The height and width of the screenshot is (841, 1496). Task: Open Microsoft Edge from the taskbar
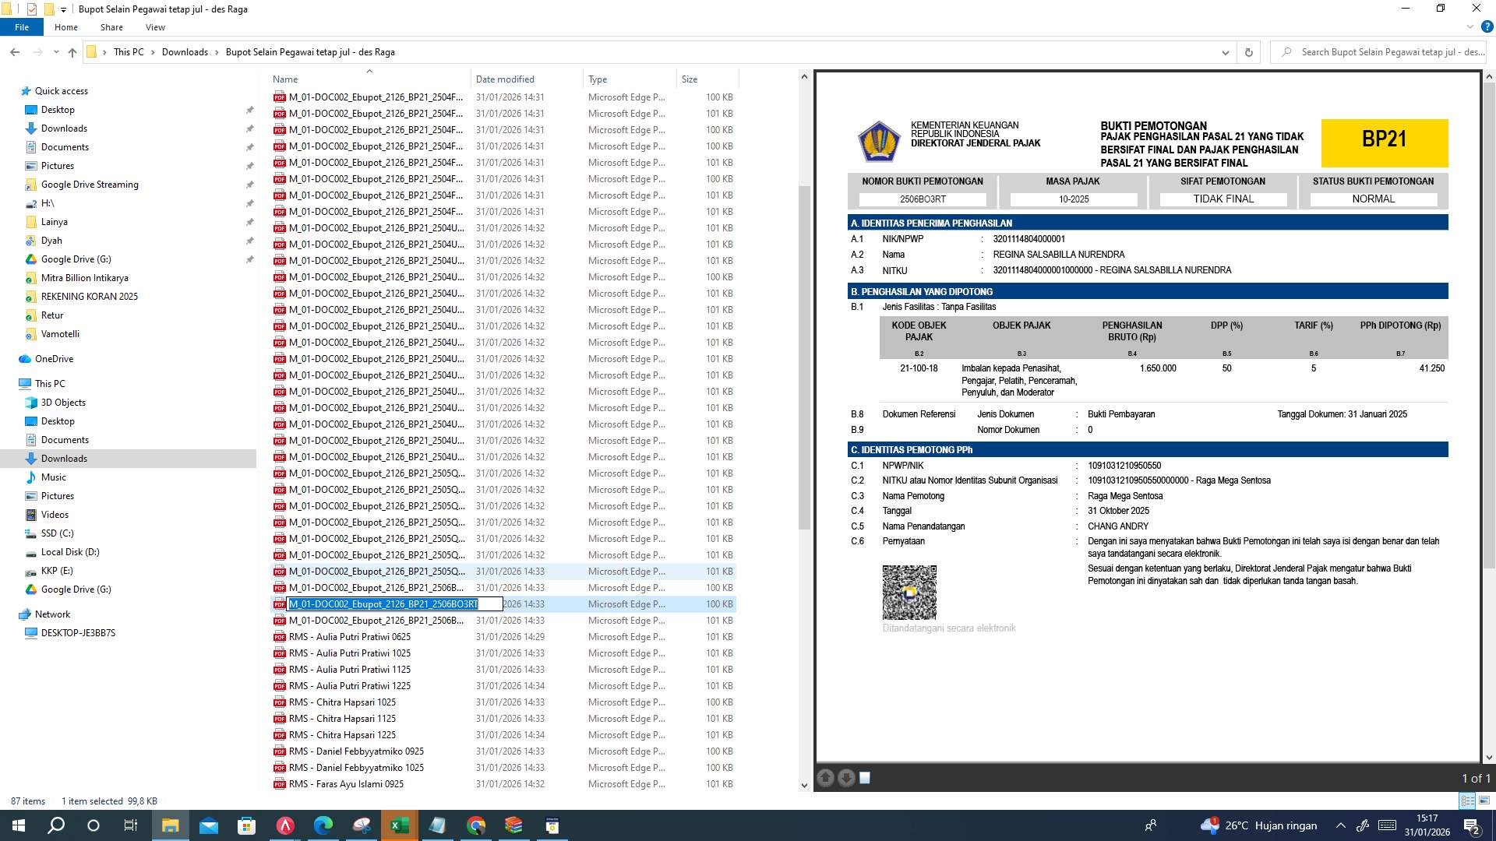point(323,825)
